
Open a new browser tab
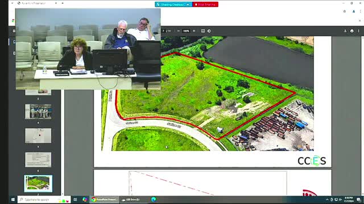click(x=63, y=3)
